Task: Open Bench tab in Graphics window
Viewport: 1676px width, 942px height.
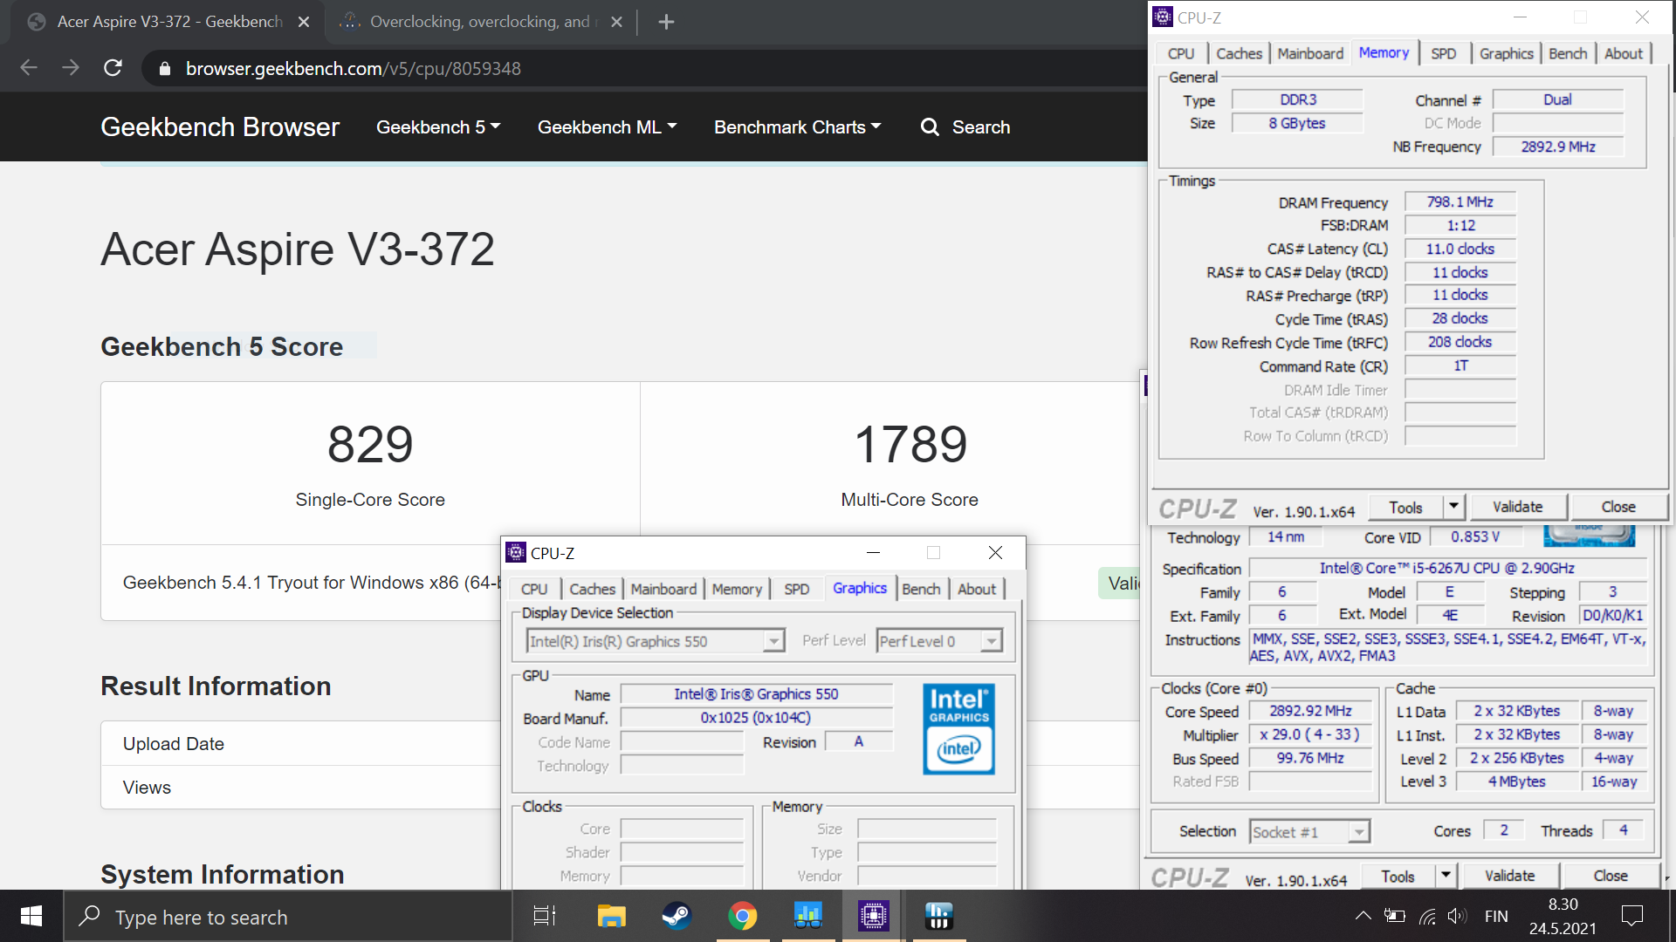Action: pyautogui.click(x=921, y=589)
